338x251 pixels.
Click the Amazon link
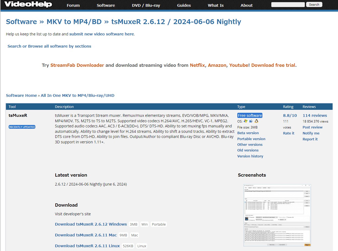[217, 65]
